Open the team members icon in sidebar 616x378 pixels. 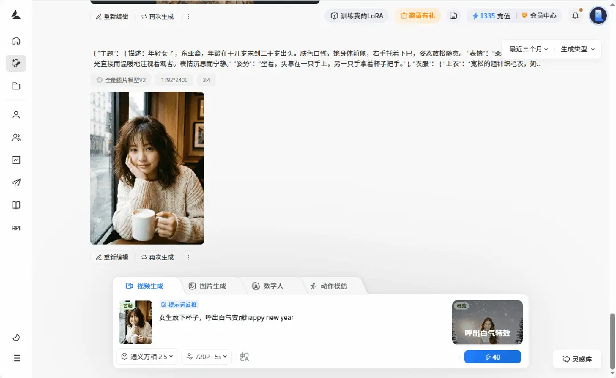pos(16,137)
